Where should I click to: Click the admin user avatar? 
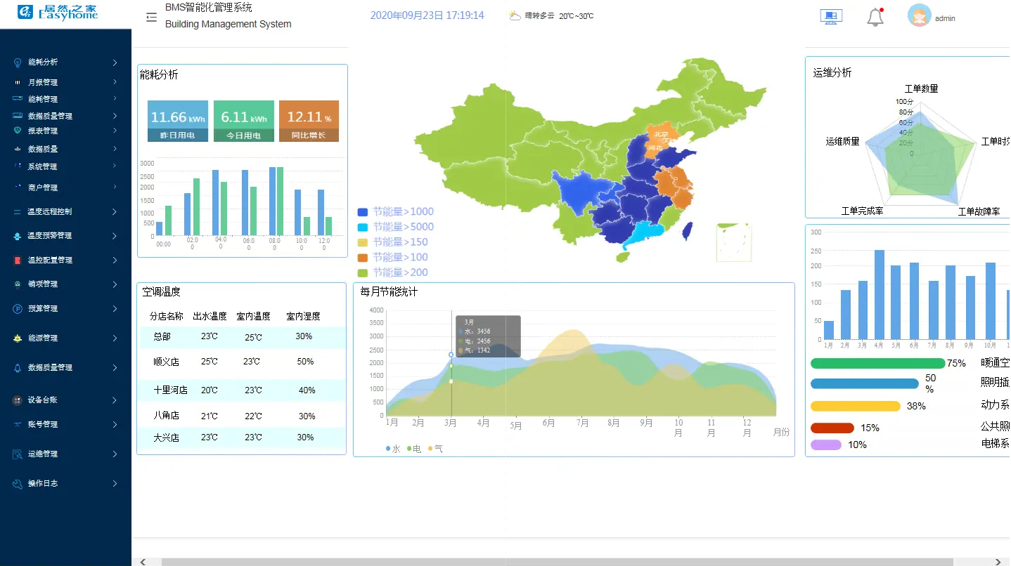click(919, 16)
